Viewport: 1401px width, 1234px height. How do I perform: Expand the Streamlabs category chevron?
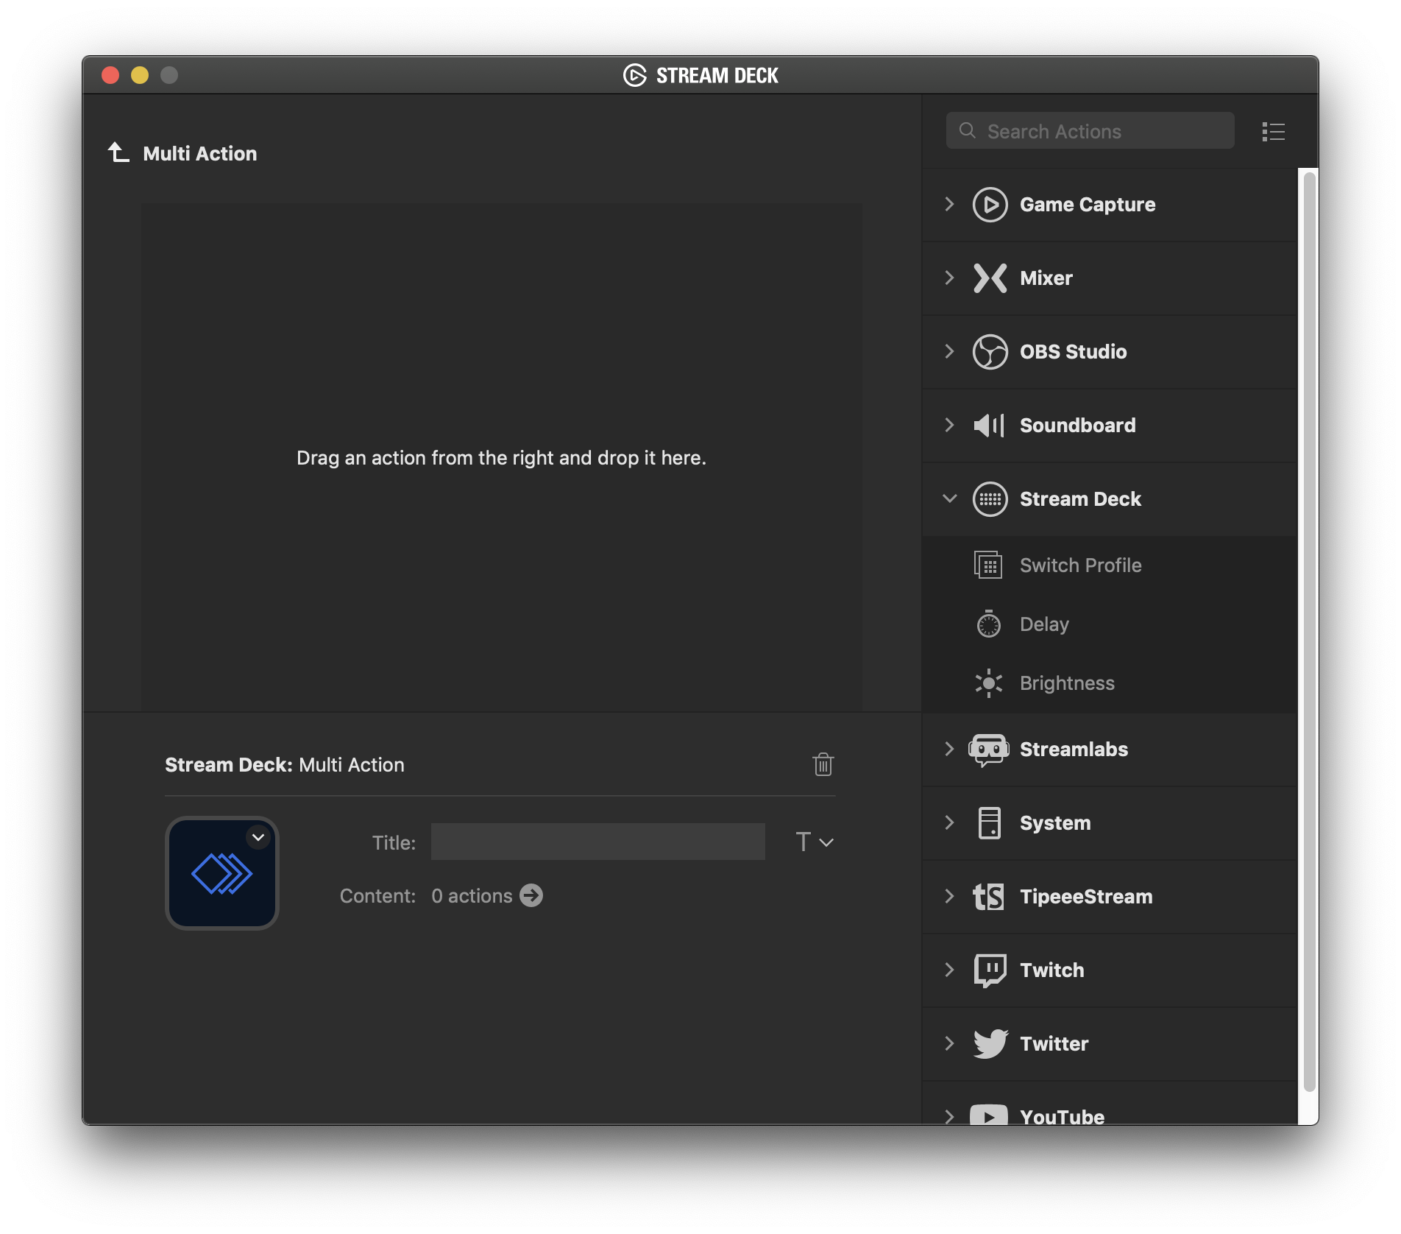point(949,750)
